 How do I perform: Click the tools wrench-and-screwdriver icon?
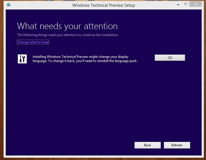[x=22, y=59]
